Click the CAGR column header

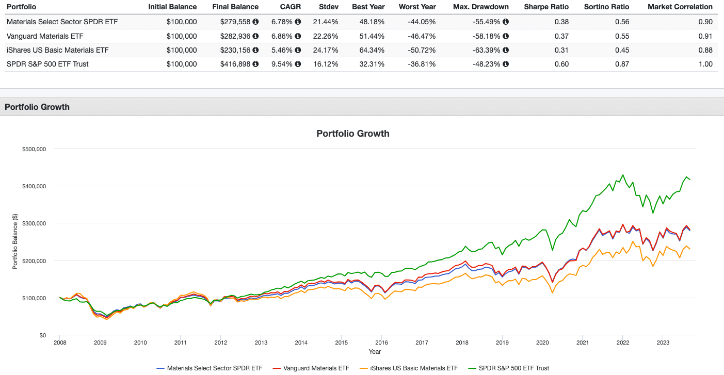tap(291, 7)
